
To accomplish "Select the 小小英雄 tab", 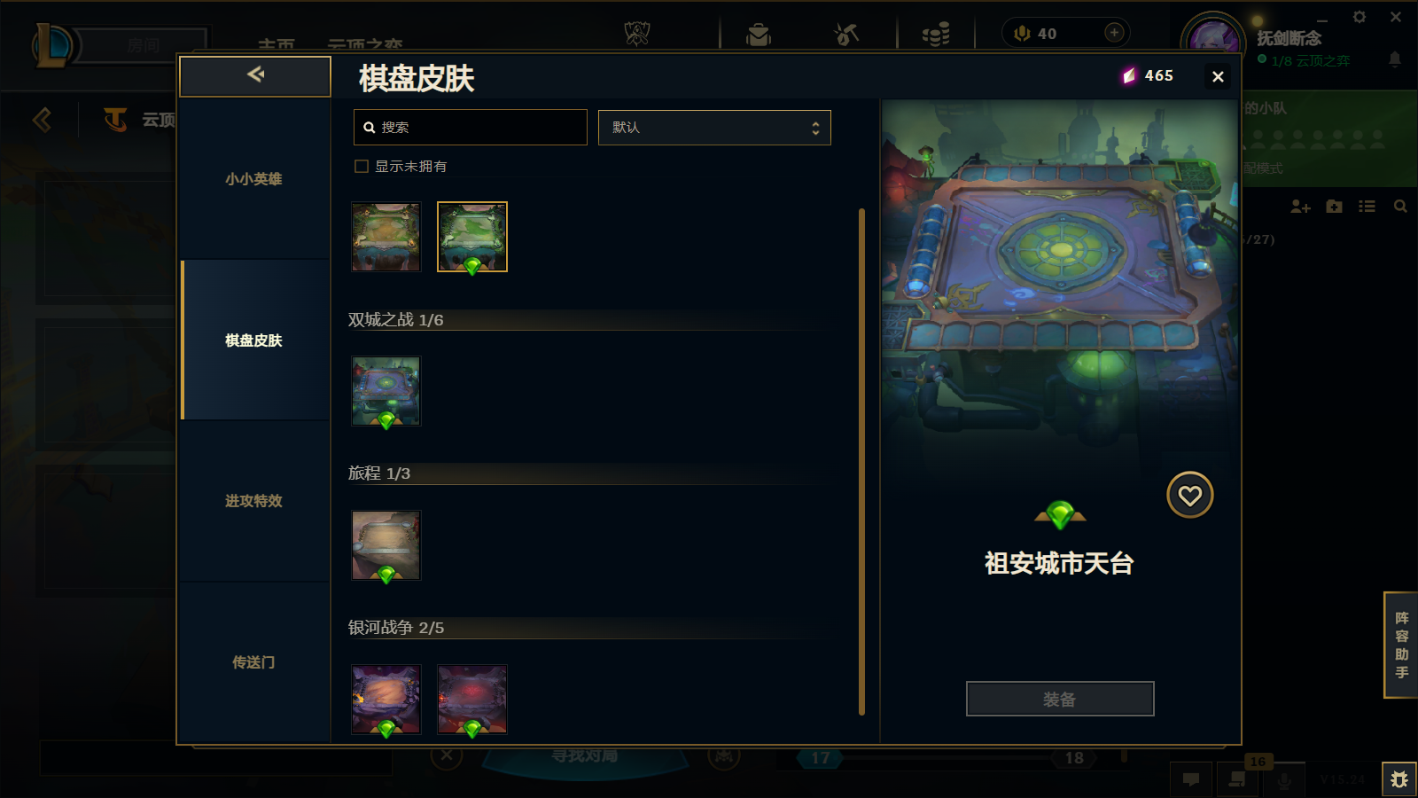I will [x=254, y=179].
